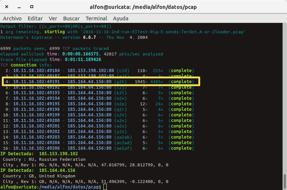
Task: Click connection 7 row labeled m2n
Action: (100, 98)
